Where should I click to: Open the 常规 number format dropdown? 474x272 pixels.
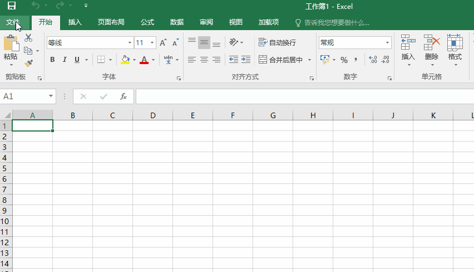(x=387, y=43)
